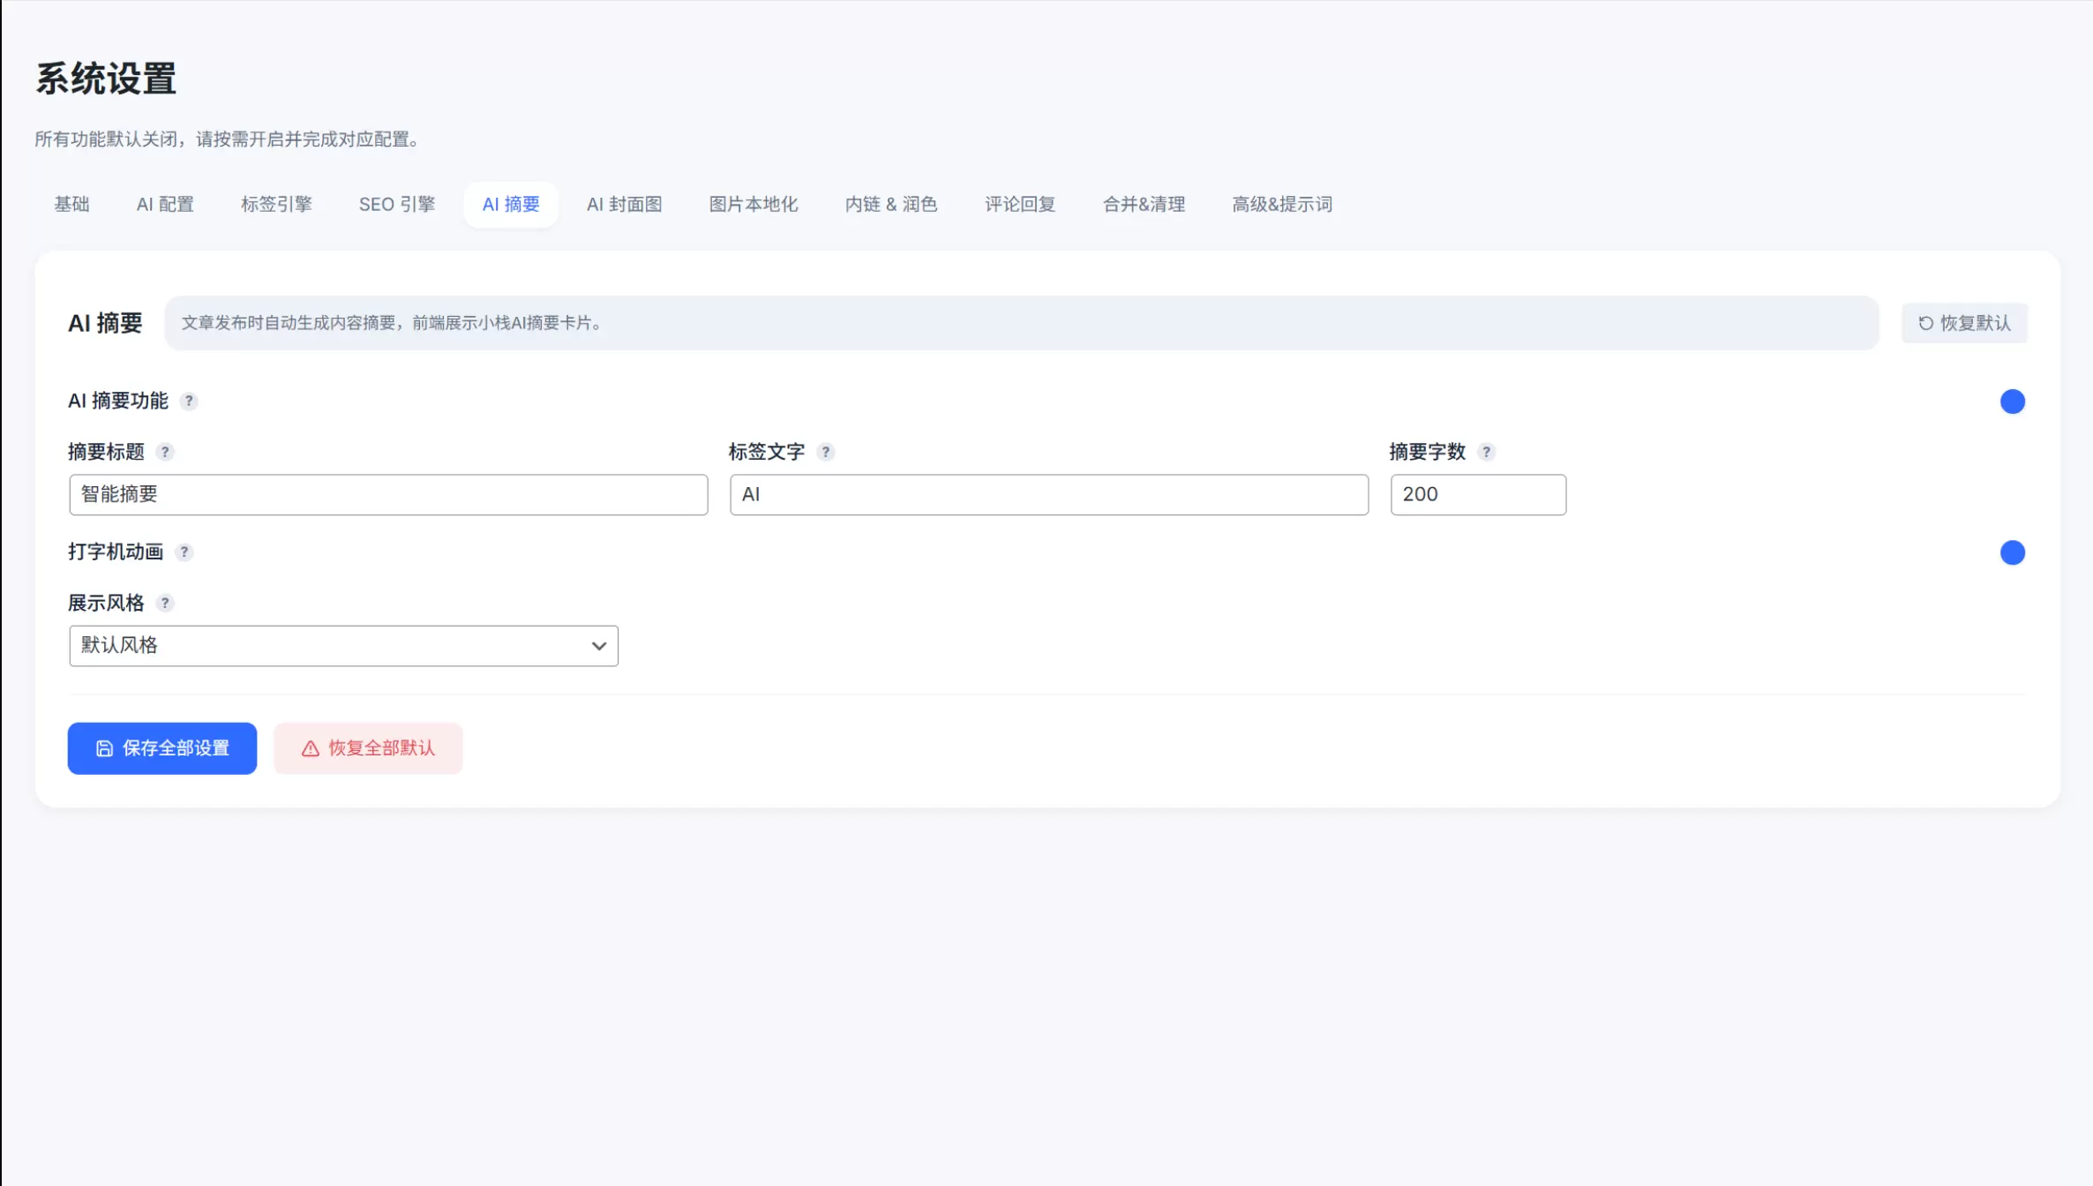Screen dimensions: 2093x1186
Task: Click the reset icon in 恢复默认
Action: pyautogui.click(x=1925, y=323)
